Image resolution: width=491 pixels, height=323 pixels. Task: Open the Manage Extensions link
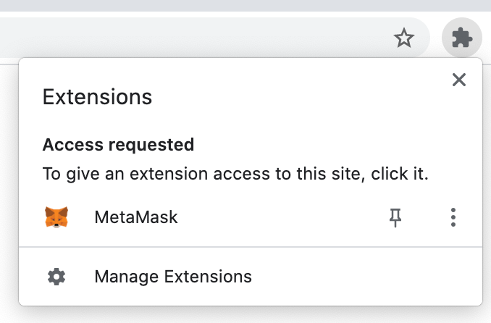point(173,277)
